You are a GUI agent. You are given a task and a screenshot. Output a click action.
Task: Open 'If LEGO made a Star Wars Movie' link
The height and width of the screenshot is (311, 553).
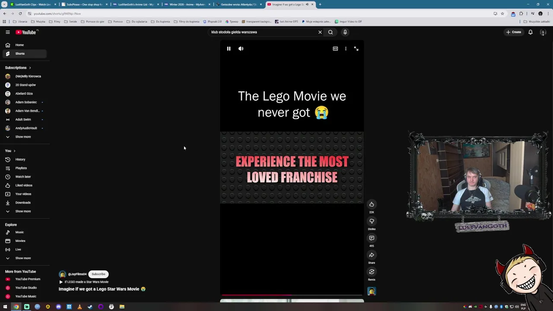point(84,282)
